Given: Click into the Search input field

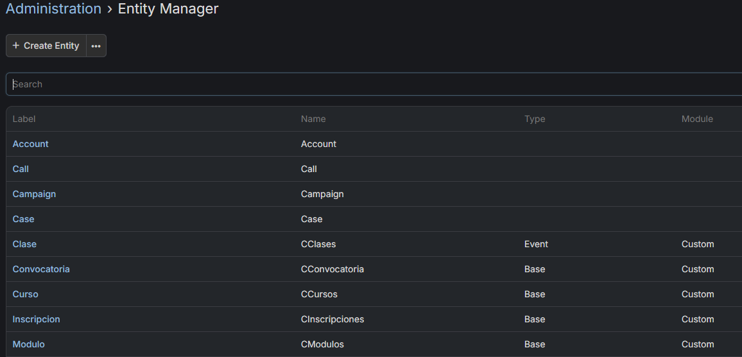Looking at the screenshot, I should 372,84.
